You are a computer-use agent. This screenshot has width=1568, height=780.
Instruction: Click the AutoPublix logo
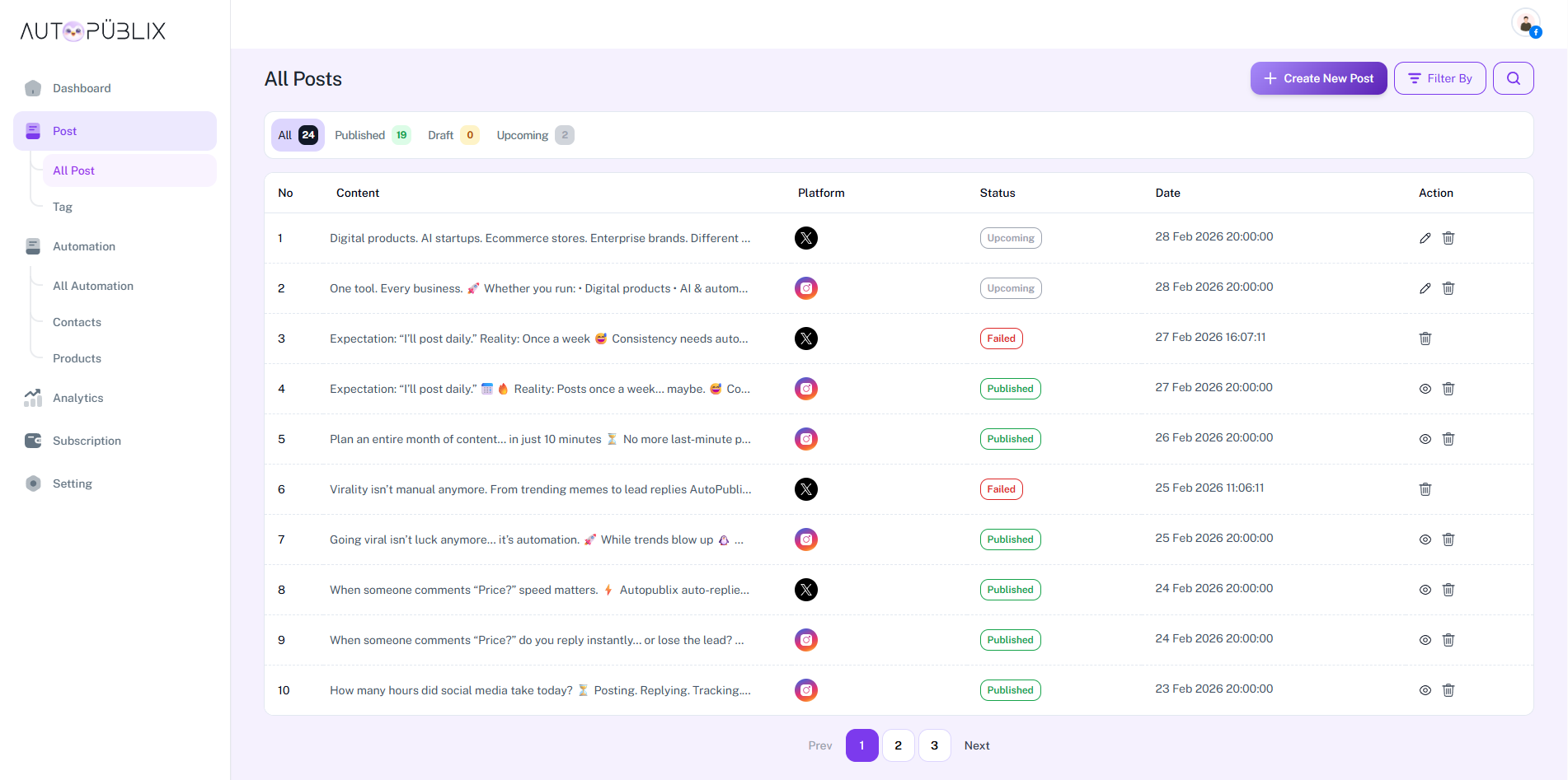pos(93,31)
